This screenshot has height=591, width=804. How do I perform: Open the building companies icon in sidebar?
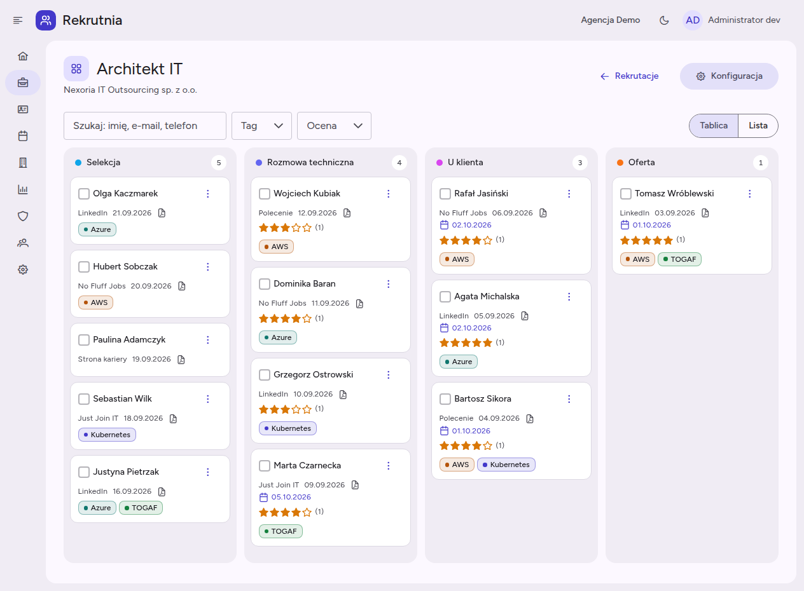(x=23, y=163)
